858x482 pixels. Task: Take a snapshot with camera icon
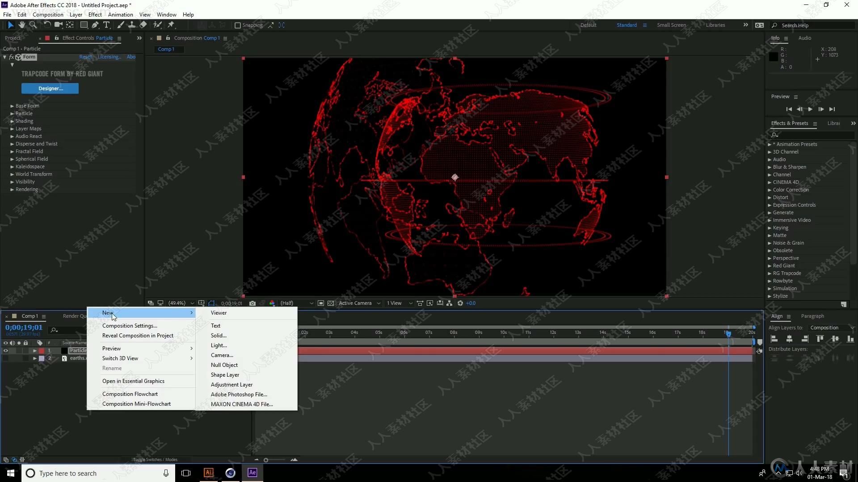point(252,303)
